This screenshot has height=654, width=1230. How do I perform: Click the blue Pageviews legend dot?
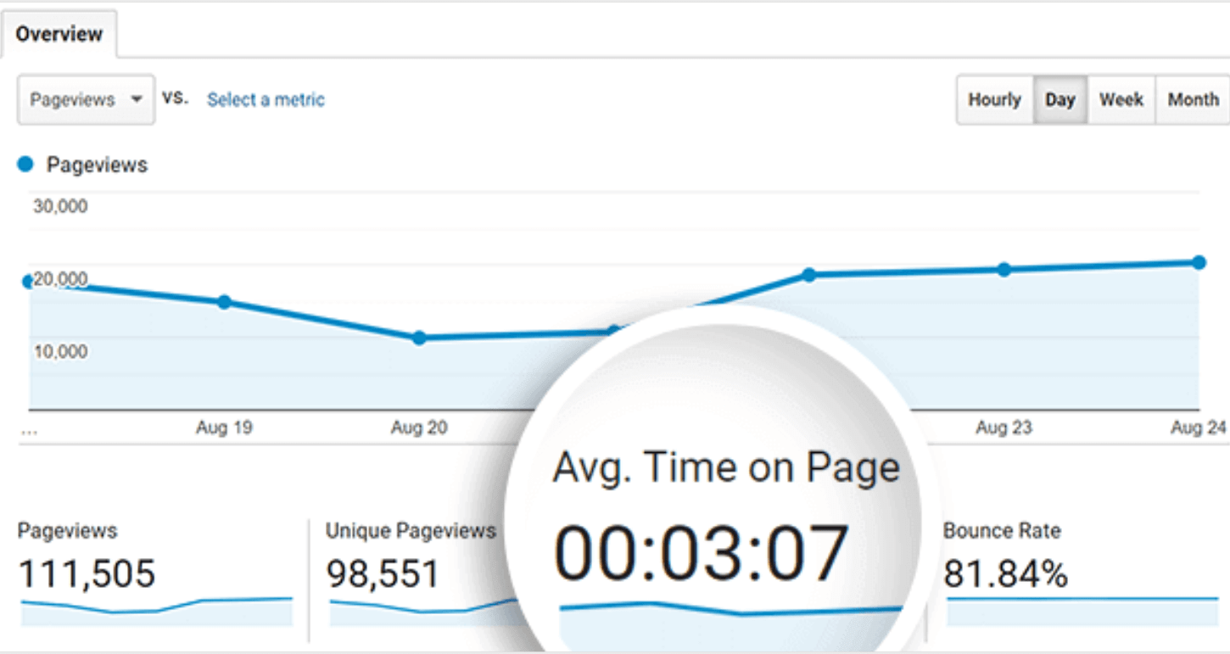coord(25,164)
